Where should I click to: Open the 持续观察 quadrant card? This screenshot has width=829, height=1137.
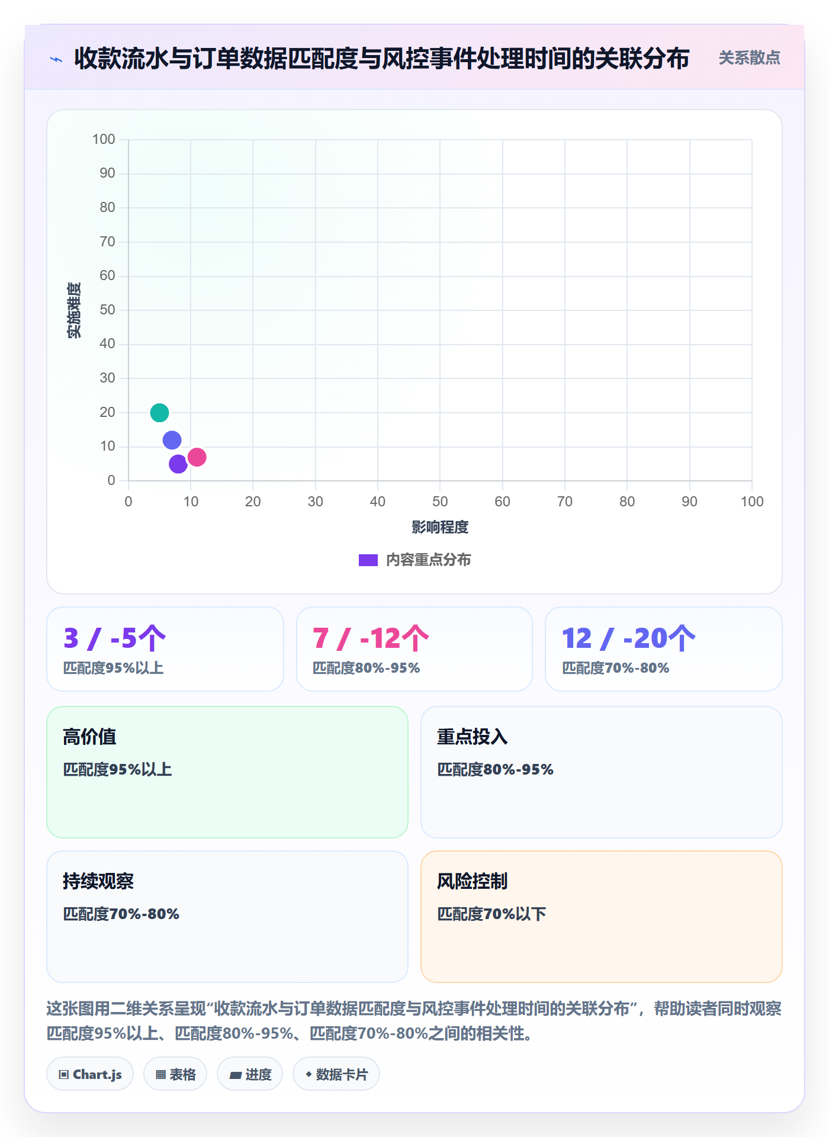pyautogui.click(x=227, y=917)
